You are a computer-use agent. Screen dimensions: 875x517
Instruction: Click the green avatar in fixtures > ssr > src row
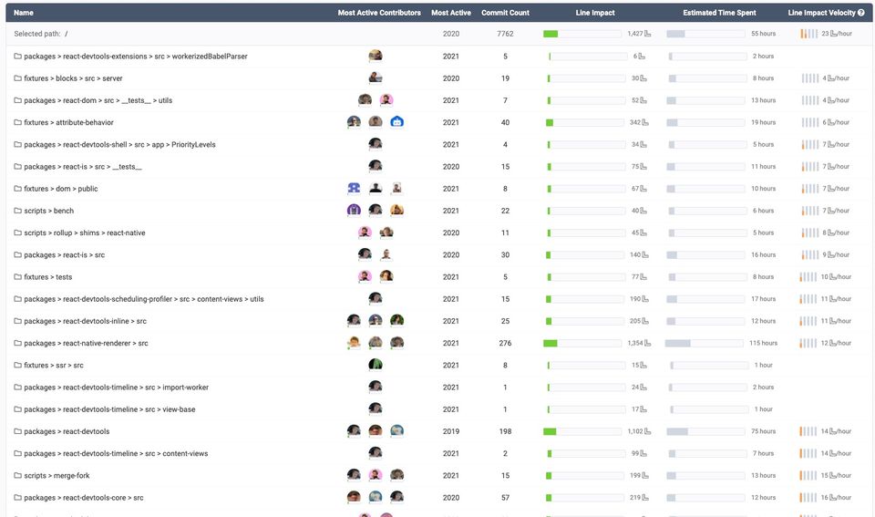point(376,365)
